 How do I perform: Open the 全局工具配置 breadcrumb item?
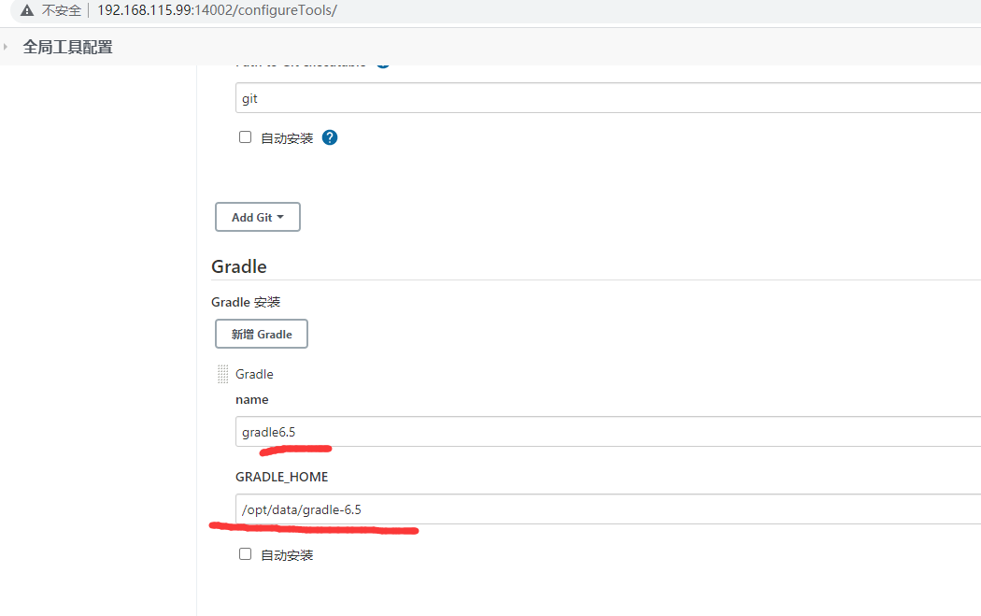(67, 47)
